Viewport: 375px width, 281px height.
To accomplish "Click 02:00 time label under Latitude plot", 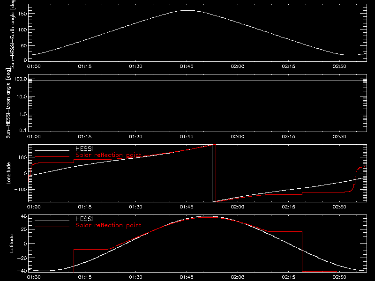I will coord(238,277).
